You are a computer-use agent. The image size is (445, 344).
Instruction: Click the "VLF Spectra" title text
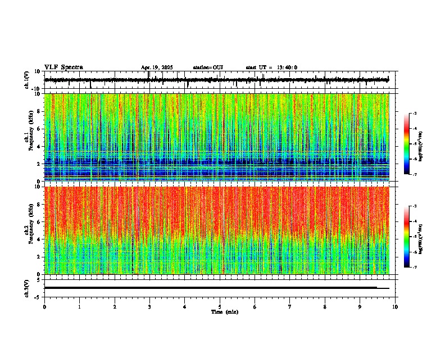(63, 67)
